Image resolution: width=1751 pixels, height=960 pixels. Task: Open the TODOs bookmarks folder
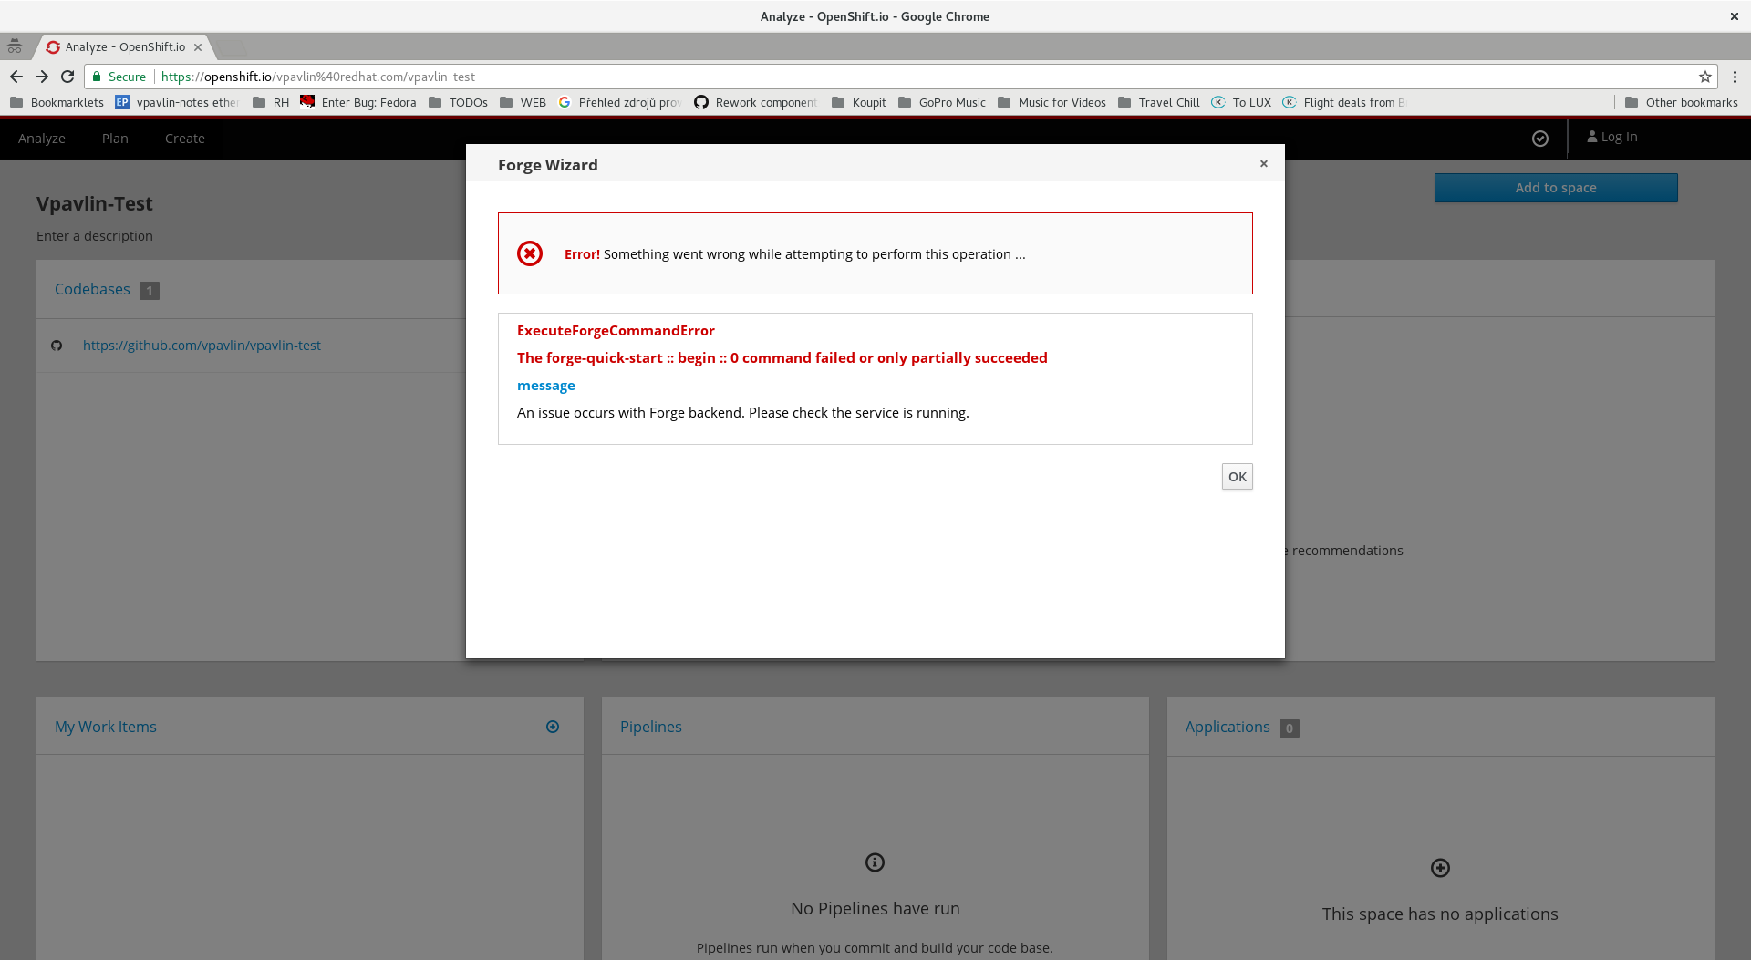click(467, 102)
